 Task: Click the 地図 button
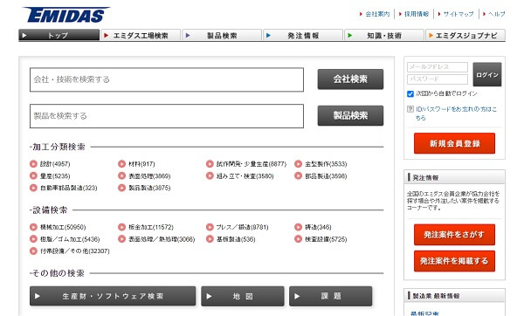243,296
